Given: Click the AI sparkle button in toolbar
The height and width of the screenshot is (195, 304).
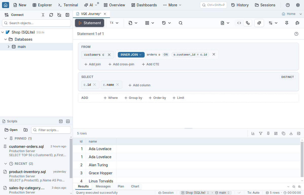Looking at the screenshot, I should pyautogui.click(x=259, y=23).
